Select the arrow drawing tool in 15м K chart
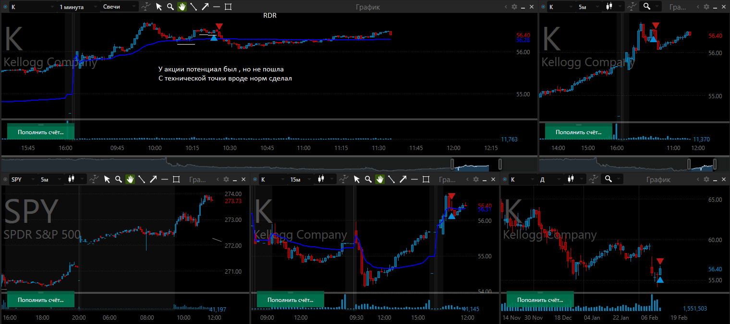Viewport: 730px width, 324px height. point(403,179)
